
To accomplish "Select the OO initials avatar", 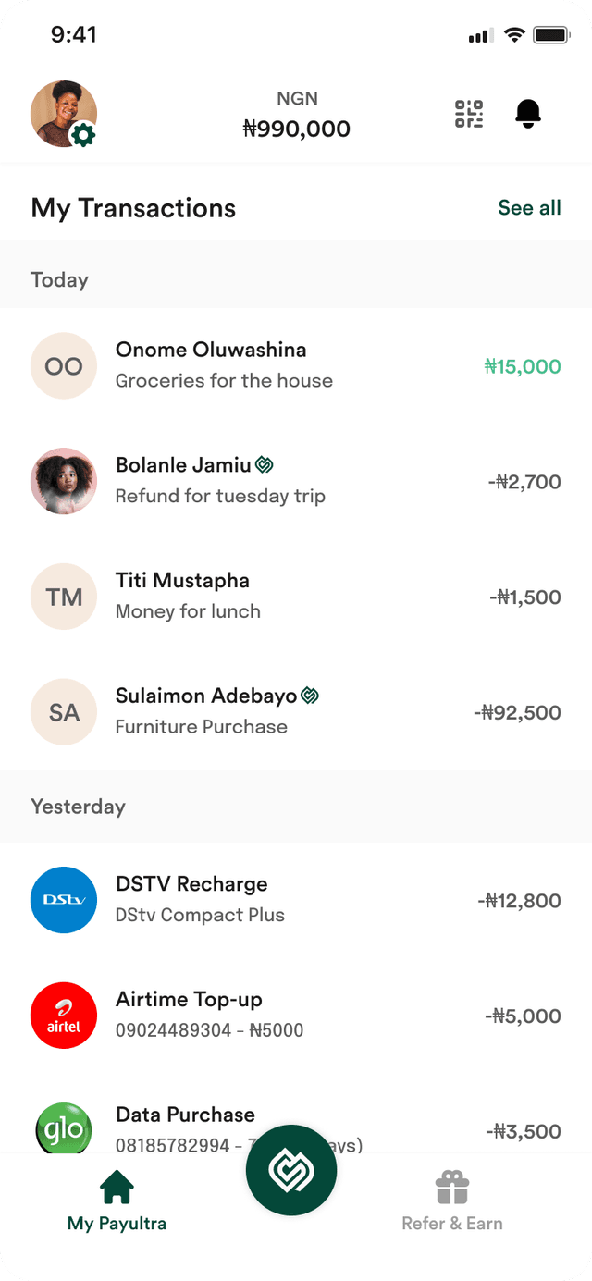I will pyautogui.click(x=64, y=366).
